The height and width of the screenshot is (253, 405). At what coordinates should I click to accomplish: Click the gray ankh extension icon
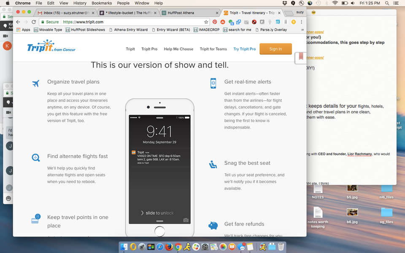[270, 22]
